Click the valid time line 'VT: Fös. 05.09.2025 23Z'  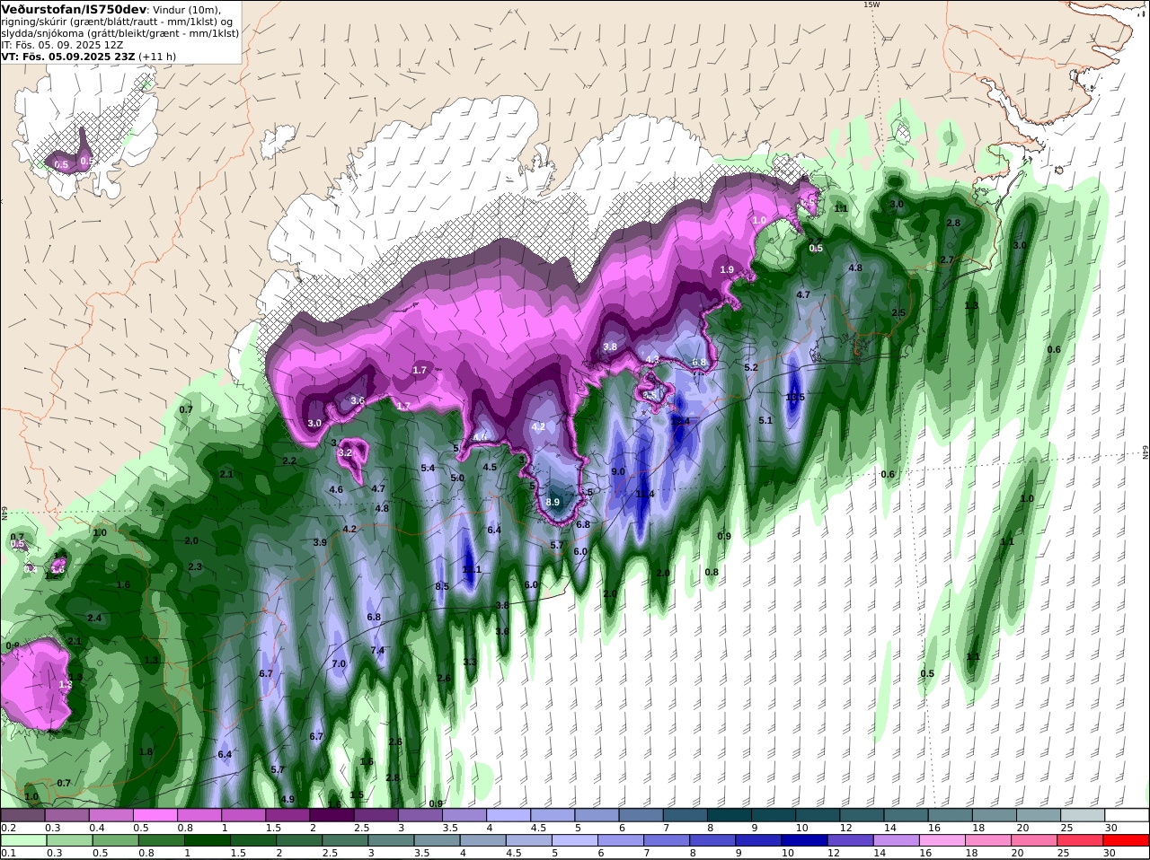click(69, 56)
